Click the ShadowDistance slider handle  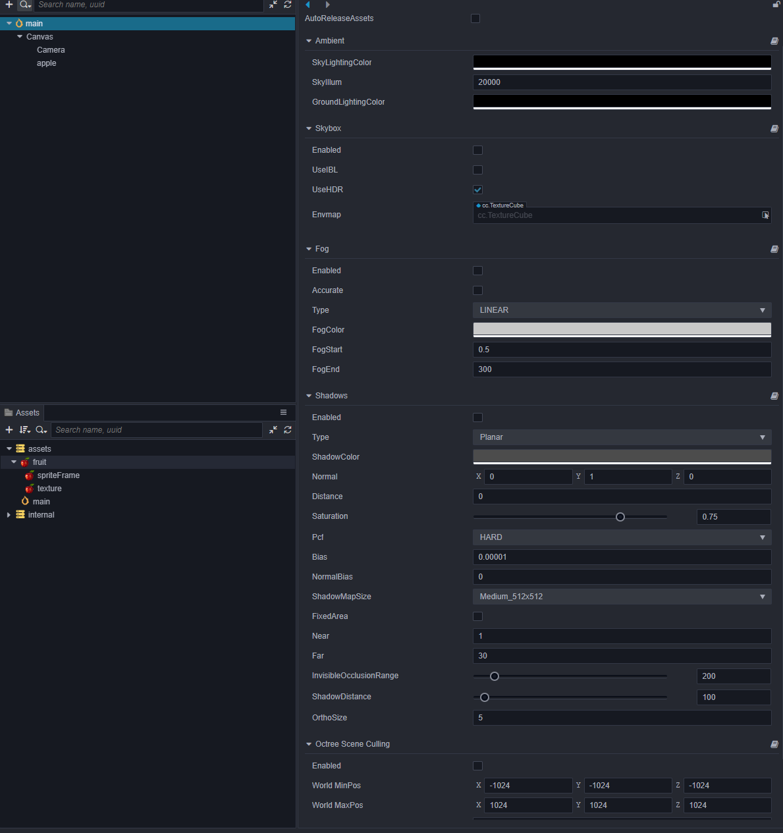coord(485,697)
